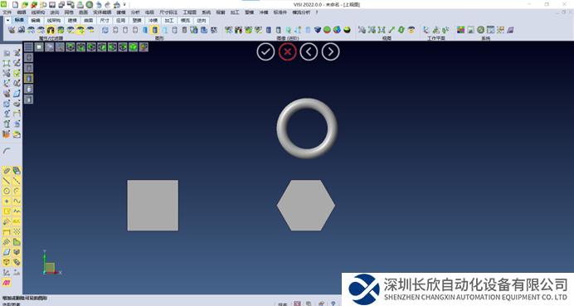Click the purple parallelogram system icon

pyautogui.click(x=510, y=30)
